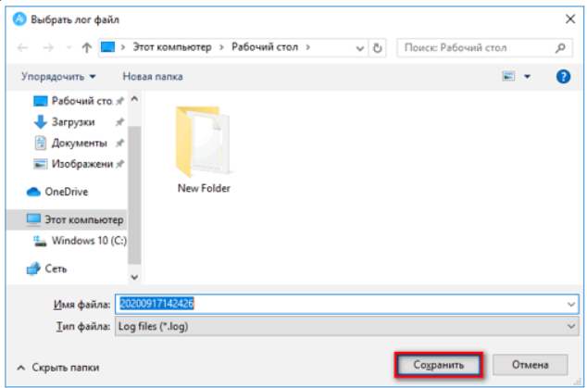587x388 pixels.
Task: Open the address bar path dropdown
Action: pos(356,47)
